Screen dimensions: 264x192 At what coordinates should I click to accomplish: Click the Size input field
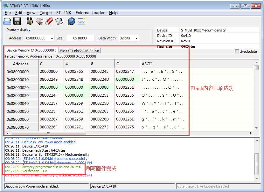point(80,38)
